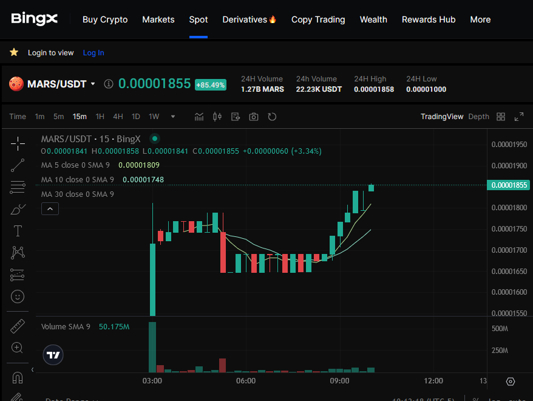Select the 5m timeframe
This screenshot has height=401, width=533.
58,117
